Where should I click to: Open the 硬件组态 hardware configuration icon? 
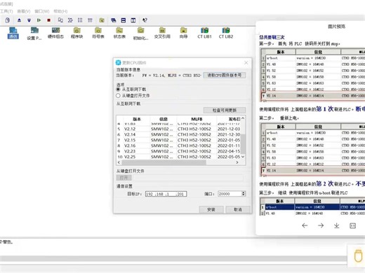pyautogui.click(x=55, y=33)
